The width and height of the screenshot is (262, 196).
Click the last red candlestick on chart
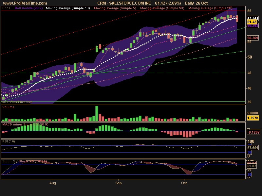237,19
